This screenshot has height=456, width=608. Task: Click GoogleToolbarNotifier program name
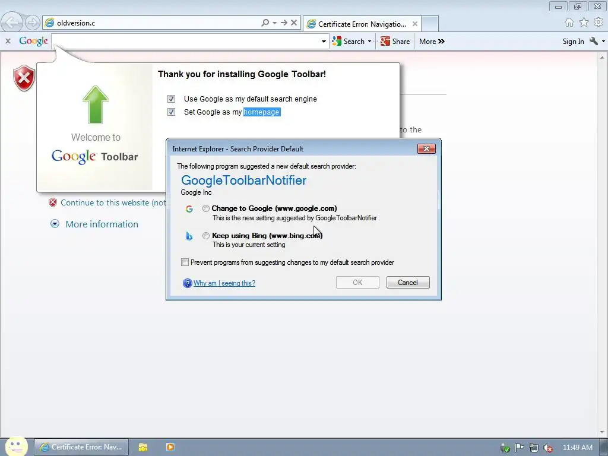(x=243, y=180)
